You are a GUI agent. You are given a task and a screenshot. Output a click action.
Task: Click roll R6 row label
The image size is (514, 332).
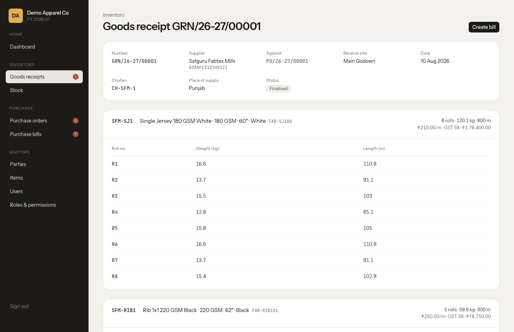pos(115,244)
